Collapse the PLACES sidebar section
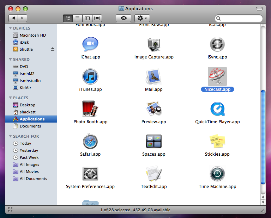271x218 pixels. (x=10, y=98)
